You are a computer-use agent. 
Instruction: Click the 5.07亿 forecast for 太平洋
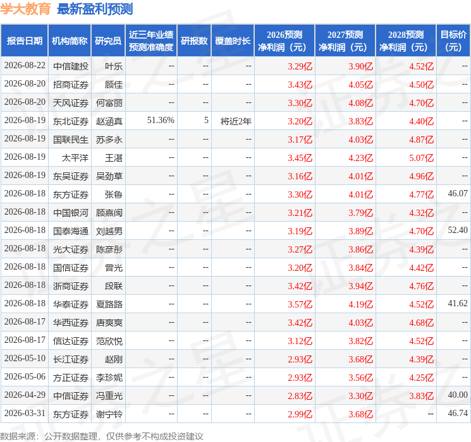point(421,158)
